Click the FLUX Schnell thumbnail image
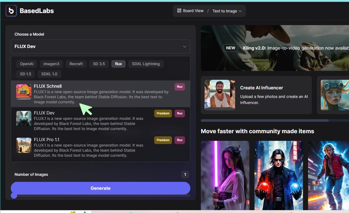 pyautogui.click(x=24, y=92)
